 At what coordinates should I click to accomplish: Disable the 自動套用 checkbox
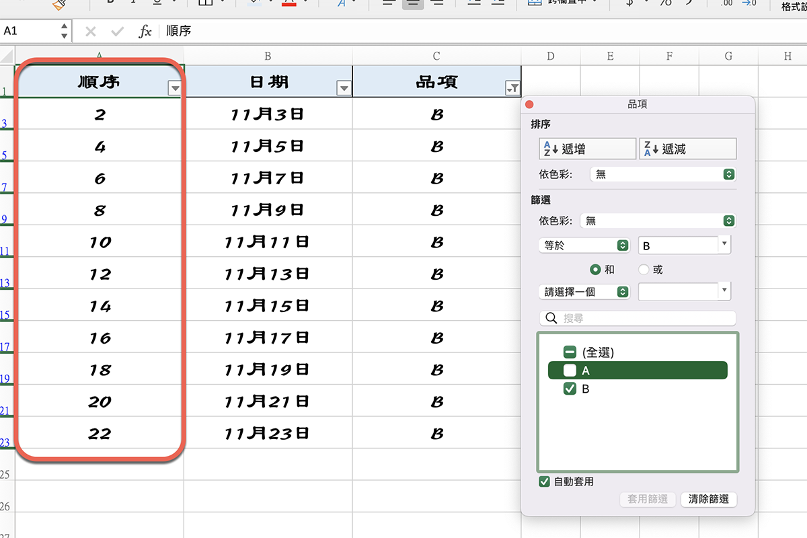(544, 482)
